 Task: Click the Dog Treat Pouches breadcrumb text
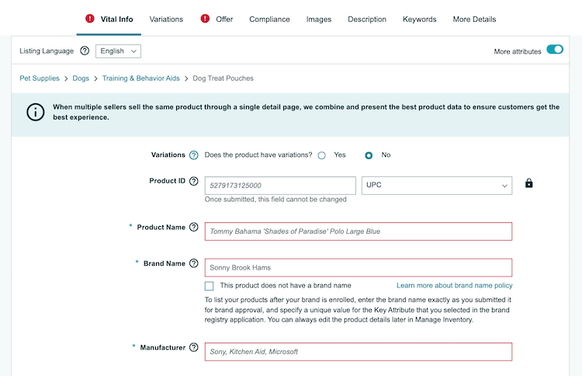pyautogui.click(x=223, y=78)
